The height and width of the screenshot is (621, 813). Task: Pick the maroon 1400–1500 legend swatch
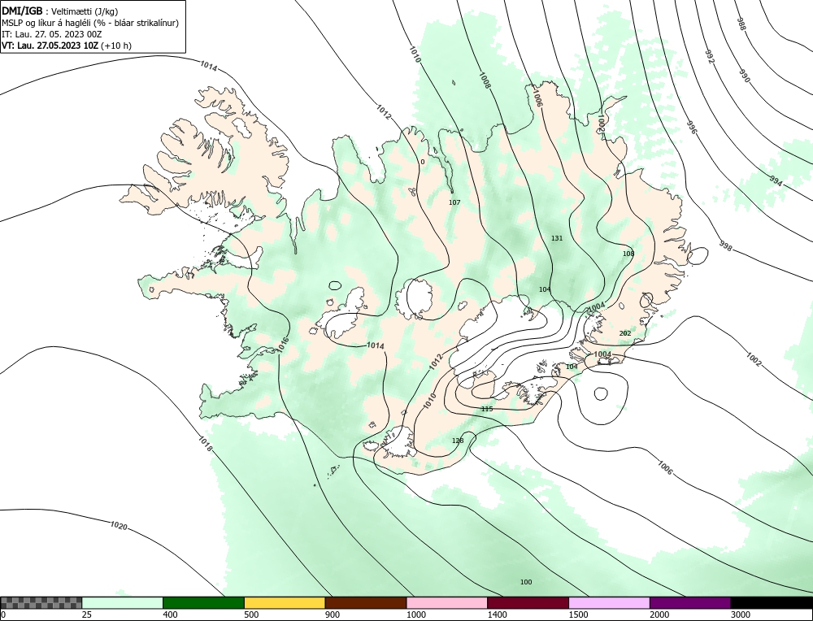(x=528, y=602)
